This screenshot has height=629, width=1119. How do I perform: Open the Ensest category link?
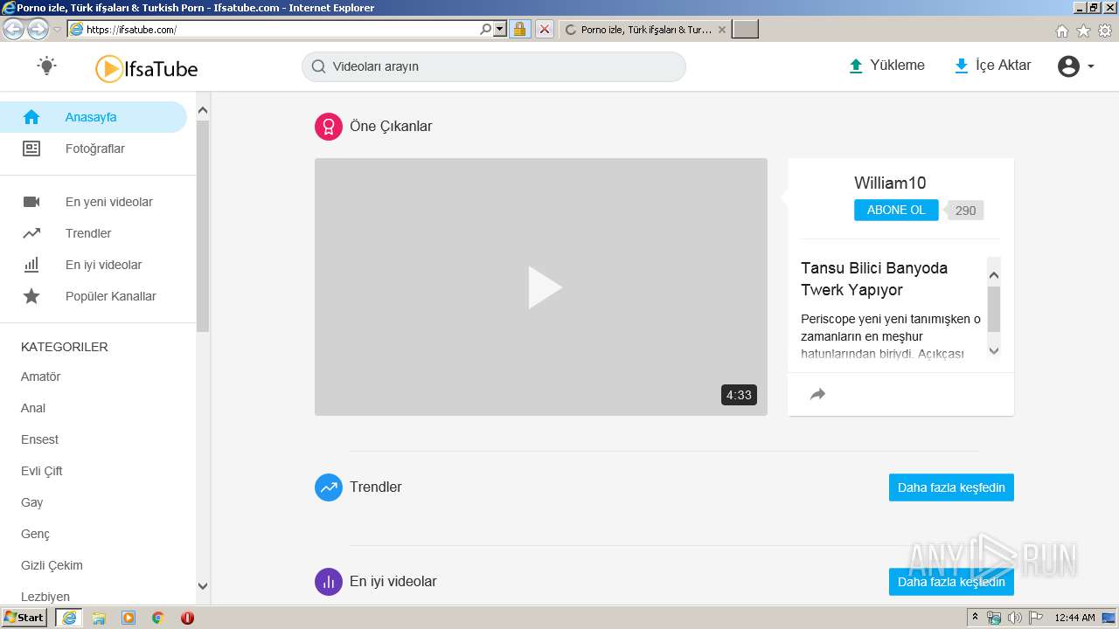click(x=40, y=439)
